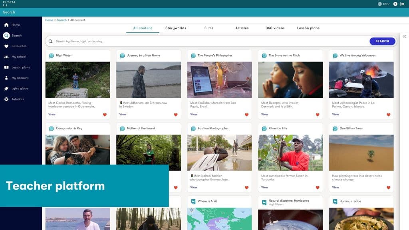The image size is (409, 230).
Task: Toggle favourite heart on Fashion Photographer card
Action: tap(246, 188)
